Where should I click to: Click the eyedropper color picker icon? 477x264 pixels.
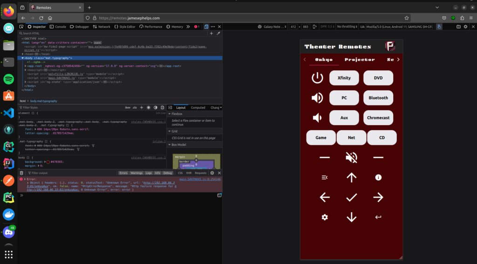(x=218, y=33)
